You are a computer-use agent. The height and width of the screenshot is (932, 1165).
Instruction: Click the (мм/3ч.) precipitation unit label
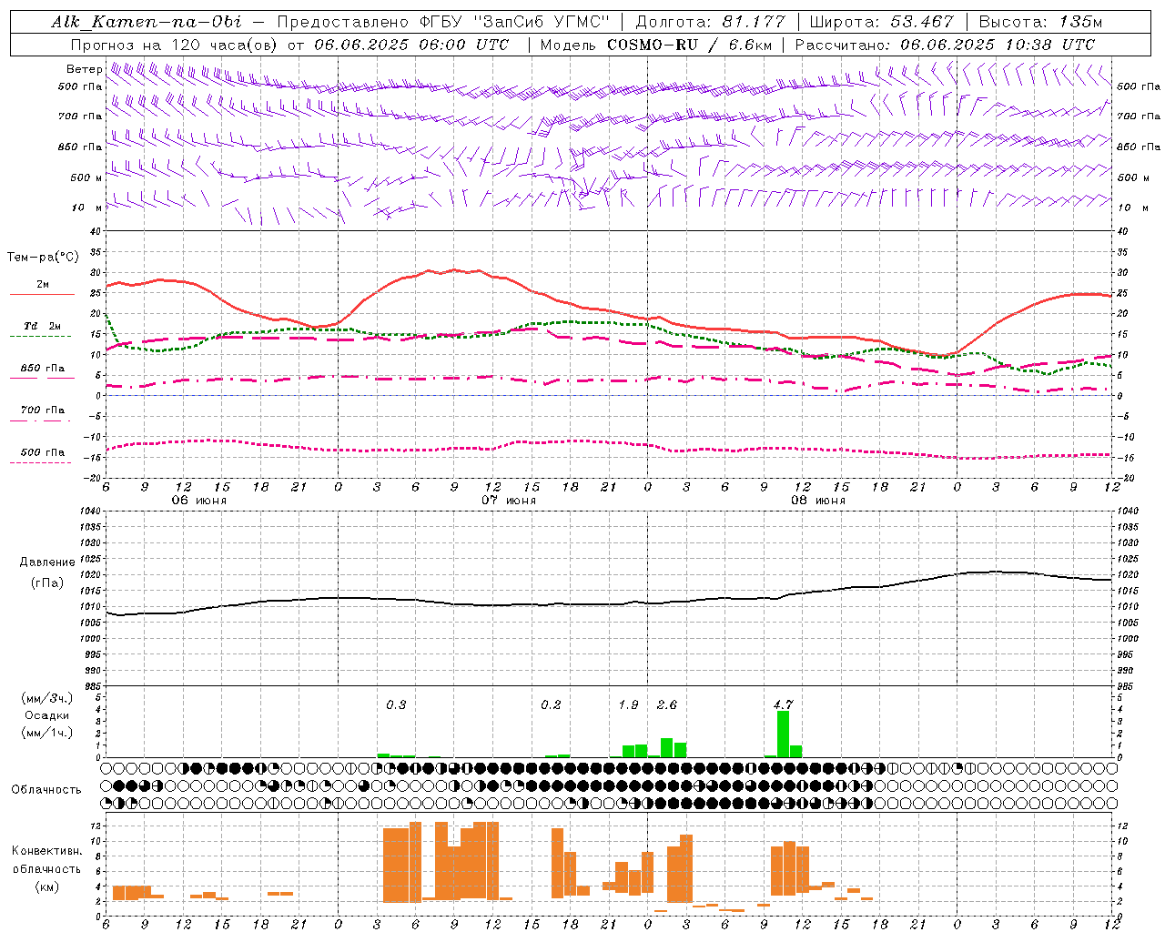(x=47, y=698)
